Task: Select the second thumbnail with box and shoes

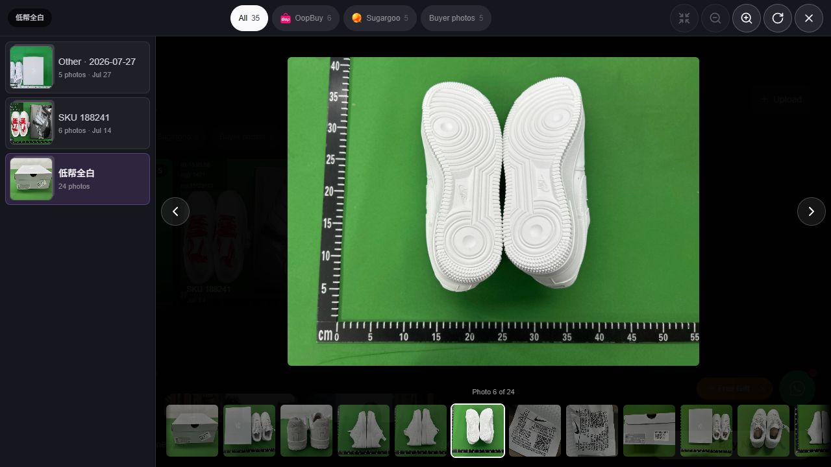Action: tap(249, 431)
